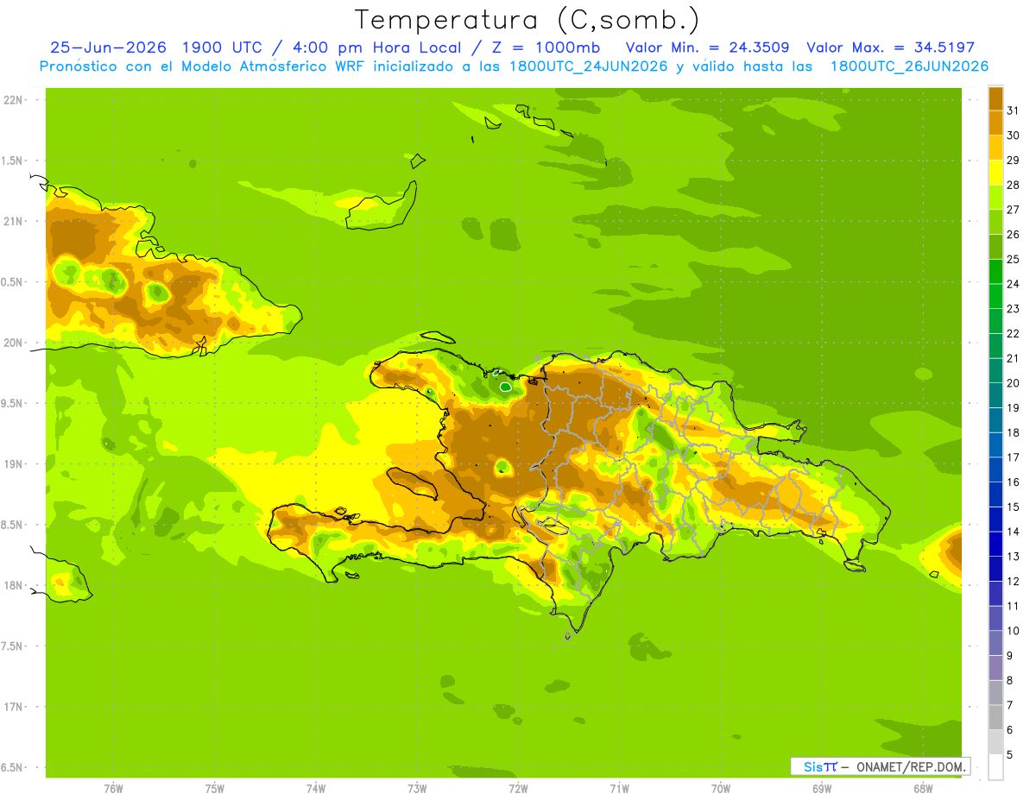
Task: Click the "72W" longitude label
Action: pos(518,789)
